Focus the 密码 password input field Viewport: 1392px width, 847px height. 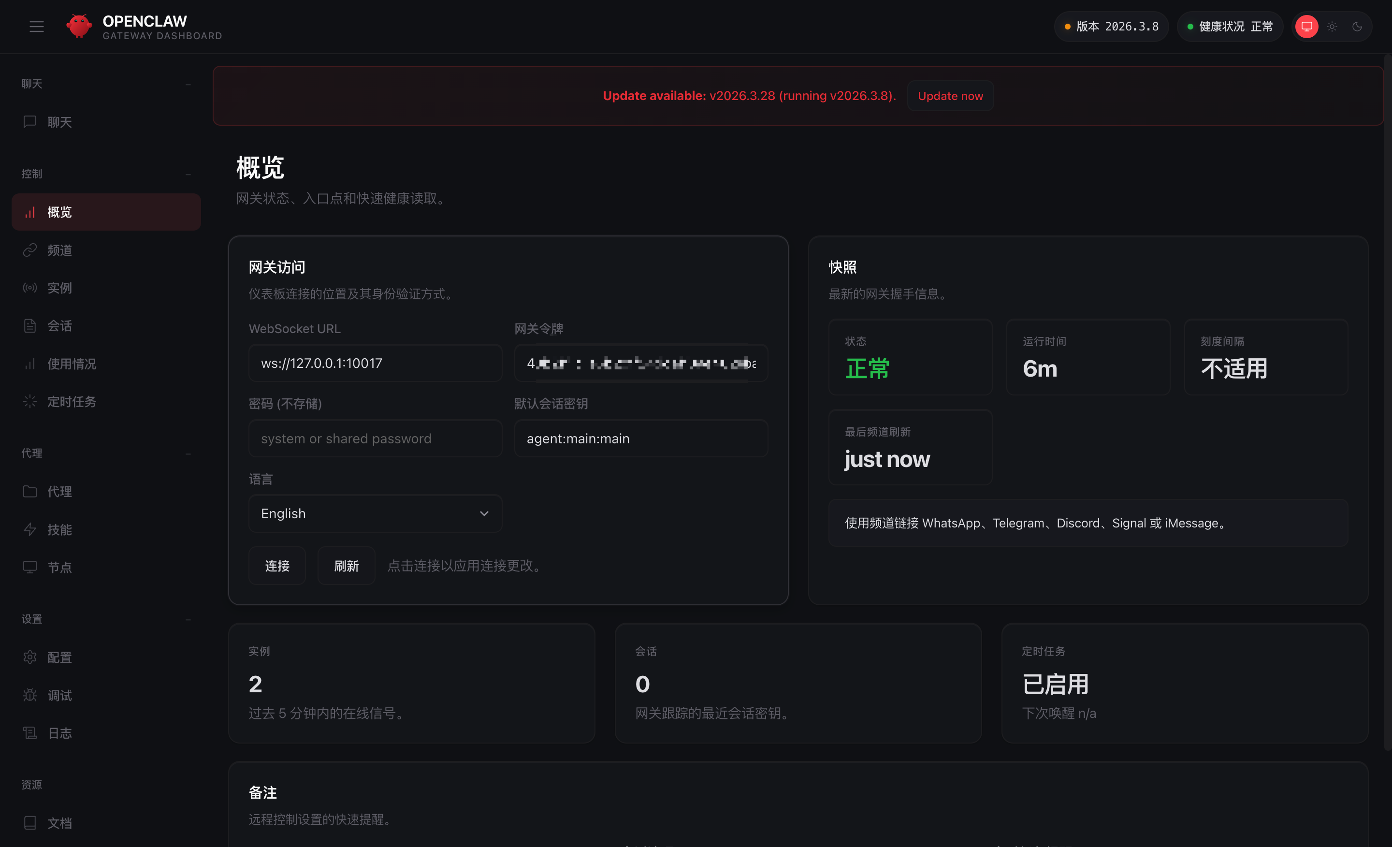[375, 438]
